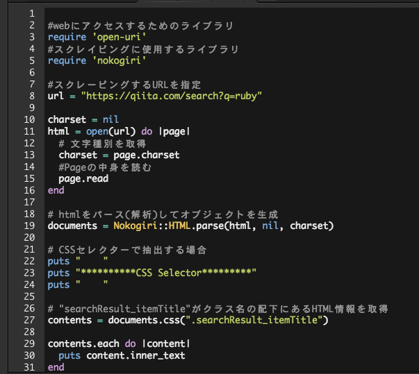
Task: Click the 'page.read' line
Action: coord(83,179)
